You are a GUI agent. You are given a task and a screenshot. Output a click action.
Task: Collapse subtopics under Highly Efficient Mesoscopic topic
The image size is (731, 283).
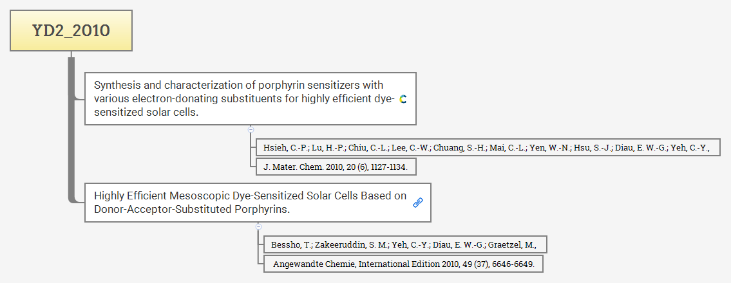click(x=258, y=226)
